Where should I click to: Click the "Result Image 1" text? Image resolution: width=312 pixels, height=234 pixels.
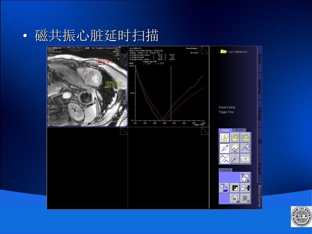tap(192, 48)
